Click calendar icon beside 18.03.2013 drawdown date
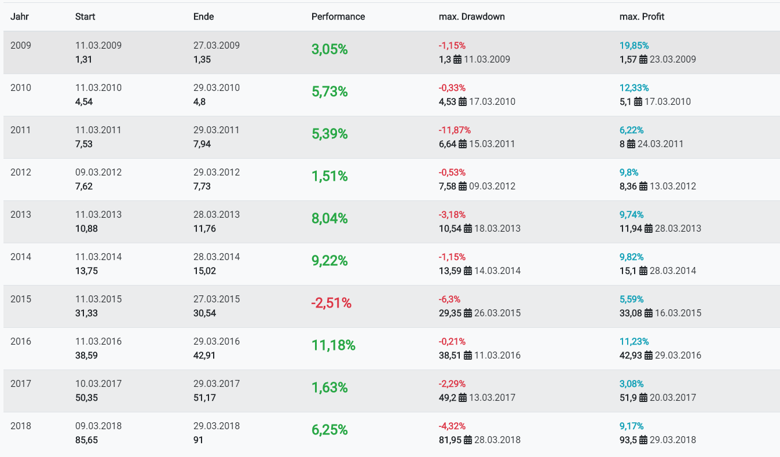 tap(467, 229)
